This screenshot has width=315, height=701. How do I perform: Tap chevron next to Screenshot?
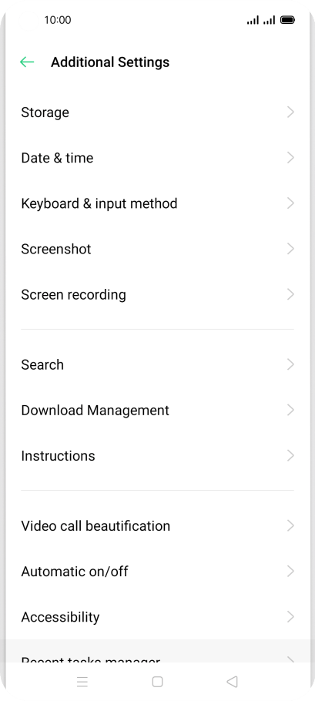point(290,249)
